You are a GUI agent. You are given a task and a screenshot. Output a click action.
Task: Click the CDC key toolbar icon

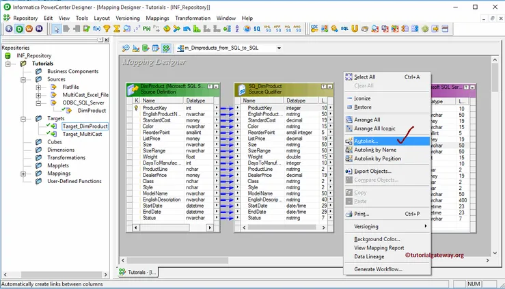(x=314, y=29)
